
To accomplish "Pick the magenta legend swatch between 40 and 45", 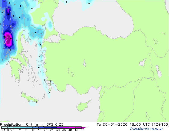I will [x=72, y=128].
